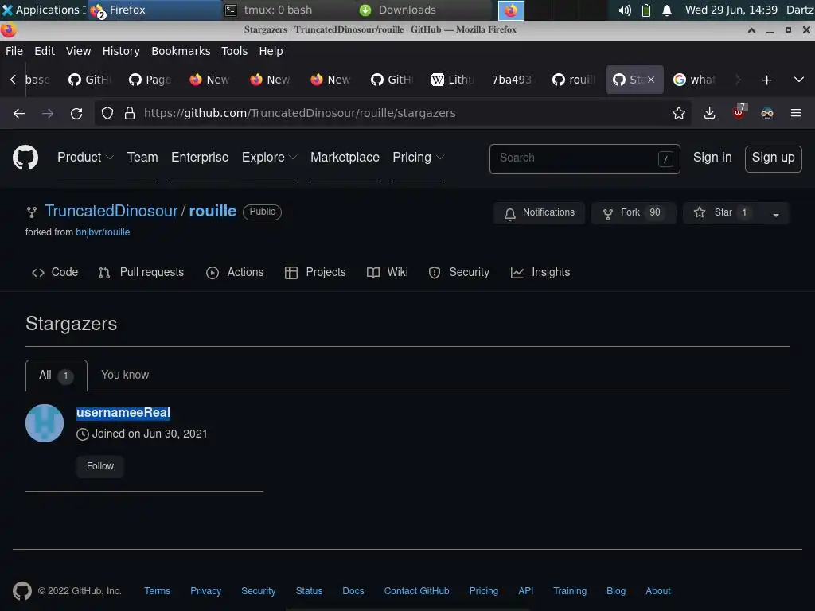Open the bnjbvr/rouille upstream link
The image size is (815, 611).
(103, 232)
